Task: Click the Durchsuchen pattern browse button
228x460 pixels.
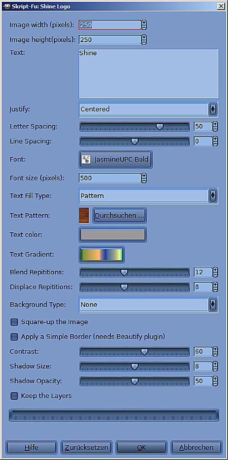Action: 119,216
